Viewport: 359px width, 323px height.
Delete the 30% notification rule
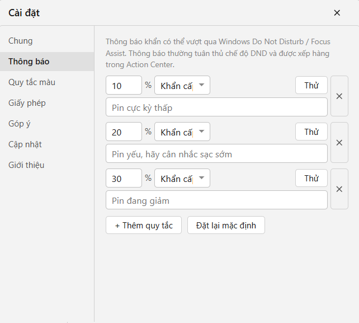(x=339, y=189)
